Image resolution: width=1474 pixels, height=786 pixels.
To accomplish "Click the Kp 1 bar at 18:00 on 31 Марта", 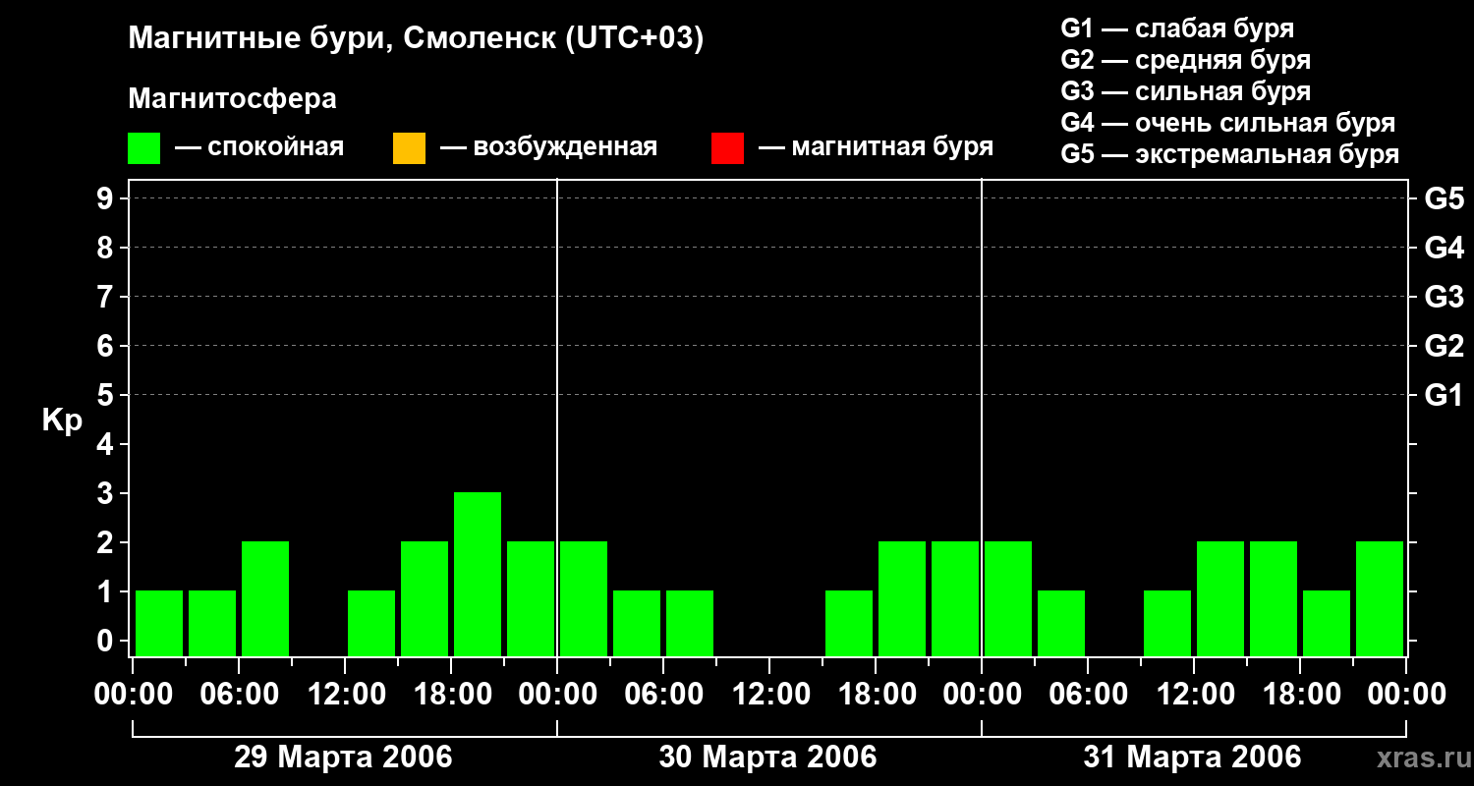I will pyautogui.click(x=1327, y=623).
